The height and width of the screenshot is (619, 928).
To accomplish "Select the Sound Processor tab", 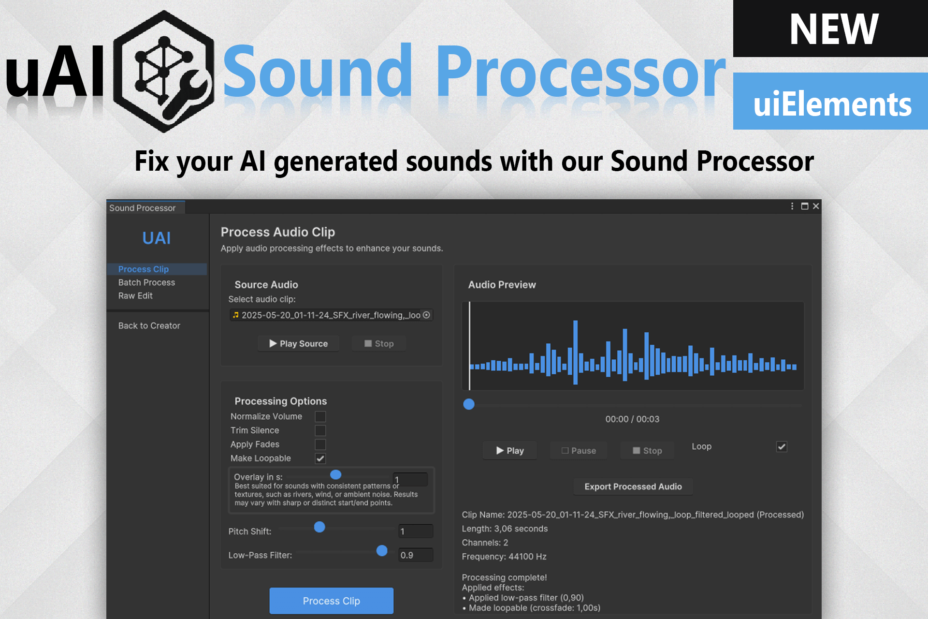I will [143, 207].
